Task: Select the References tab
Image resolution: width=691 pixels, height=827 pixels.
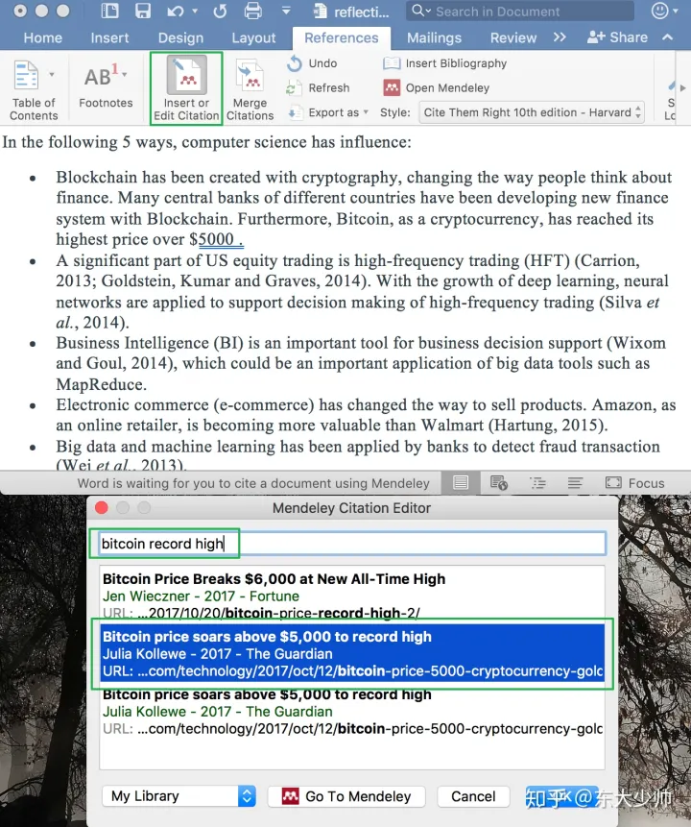Action: tap(342, 38)
